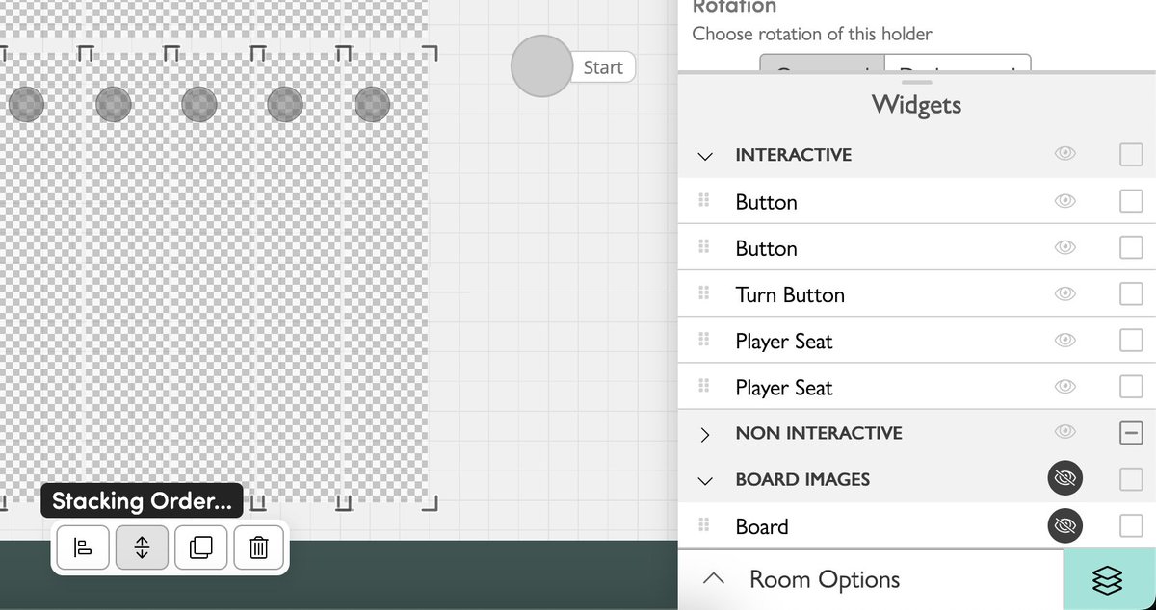Click the Room Options label
The width and height of the screenshot is (1156, 610).
(x=825, y=580)
